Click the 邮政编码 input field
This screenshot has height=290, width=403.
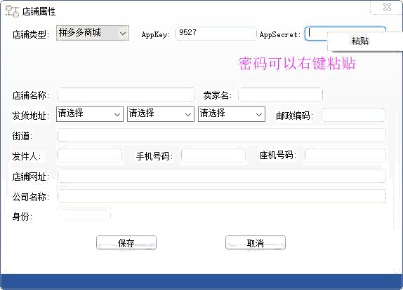354,115
